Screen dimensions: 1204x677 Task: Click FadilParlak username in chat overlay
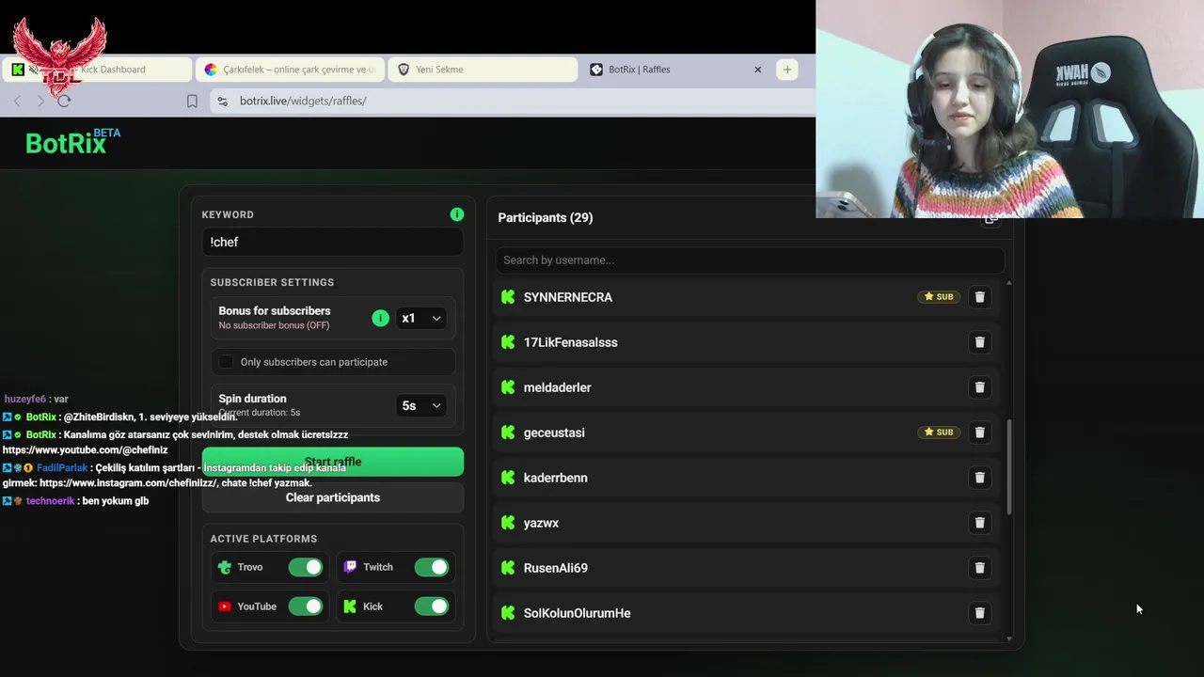coord(62,468)
